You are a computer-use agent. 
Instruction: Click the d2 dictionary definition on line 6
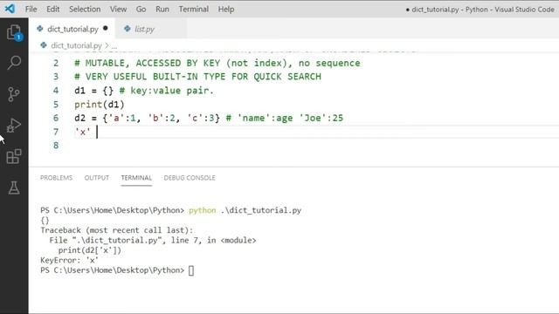coord(147,118)
